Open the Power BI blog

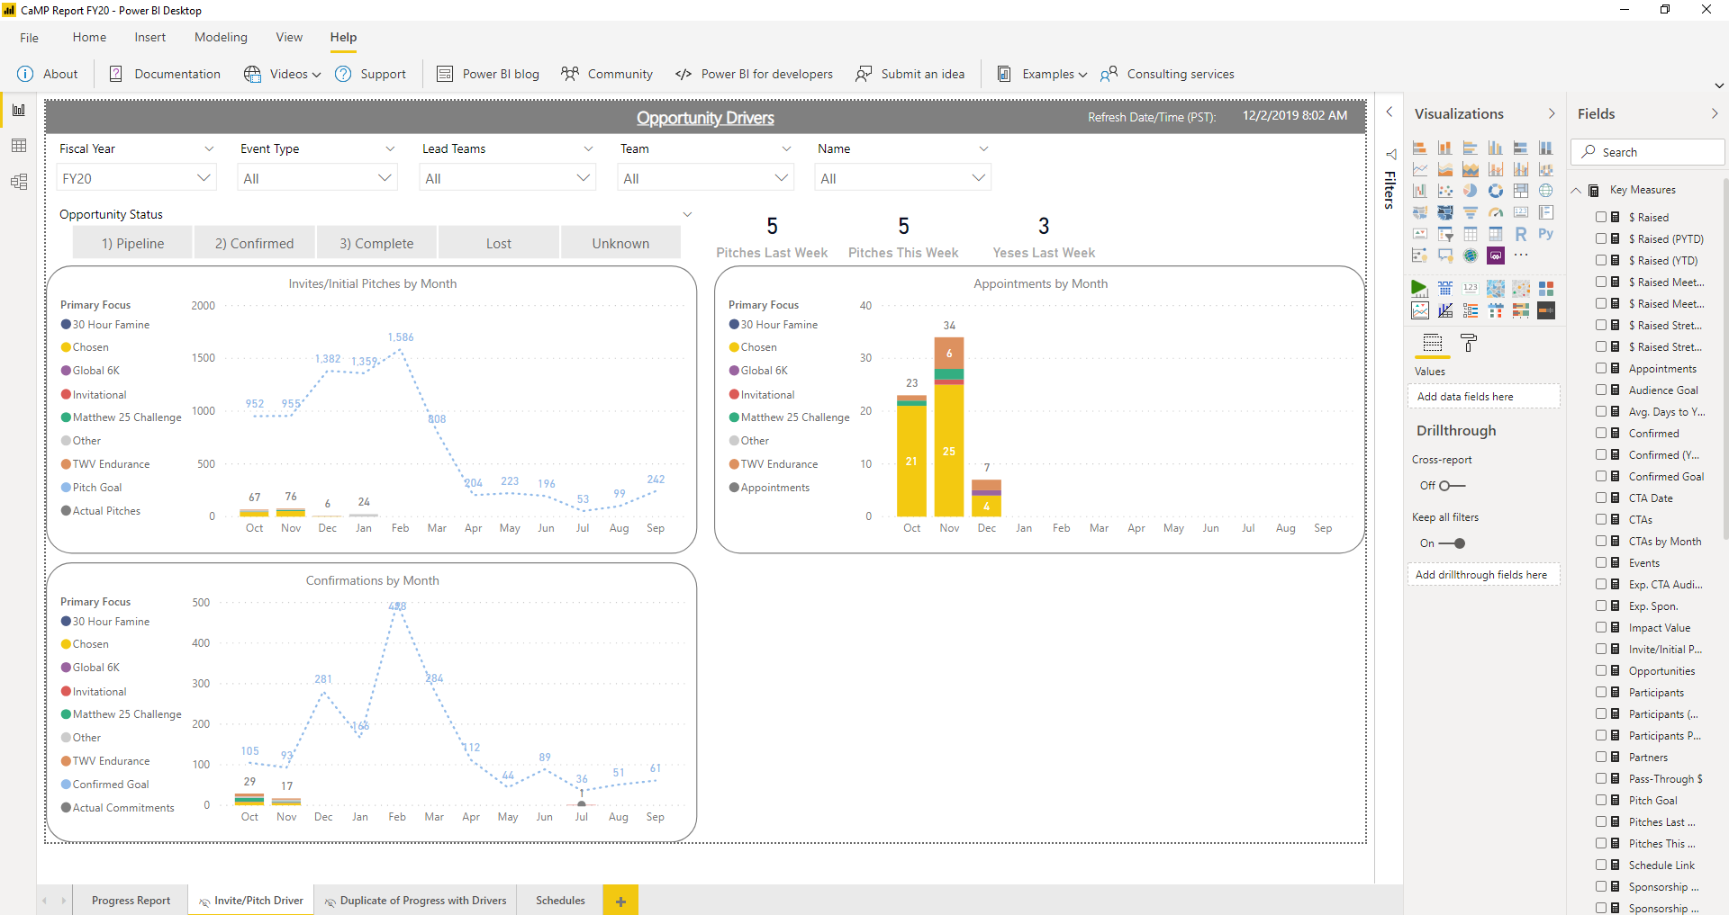click(488, 74)
